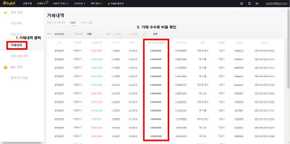
Task: Expand the 사용자 가이드 dropdown menu
Action: tap(60, 3)
